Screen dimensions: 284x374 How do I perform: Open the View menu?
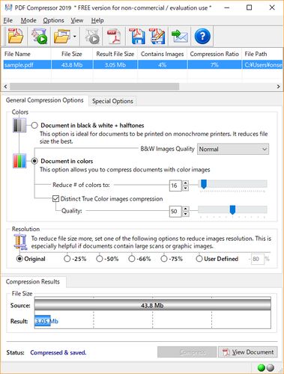click(77, 20)
